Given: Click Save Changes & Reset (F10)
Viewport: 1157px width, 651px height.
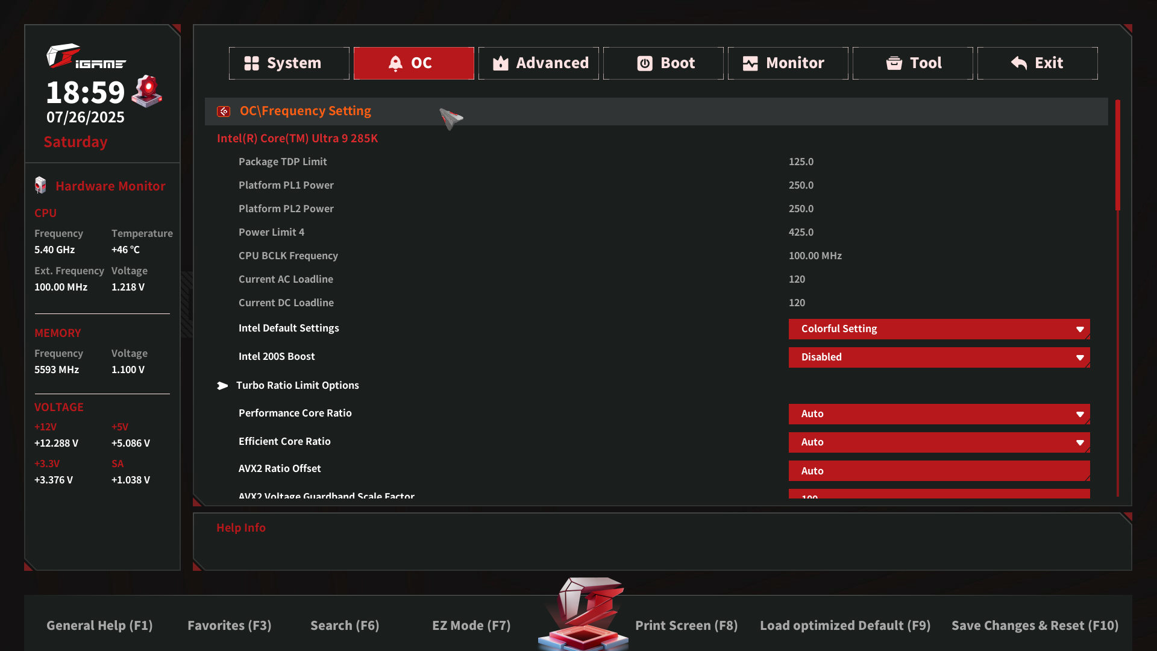Looking at the screenshot, I should coord(1035,626).
